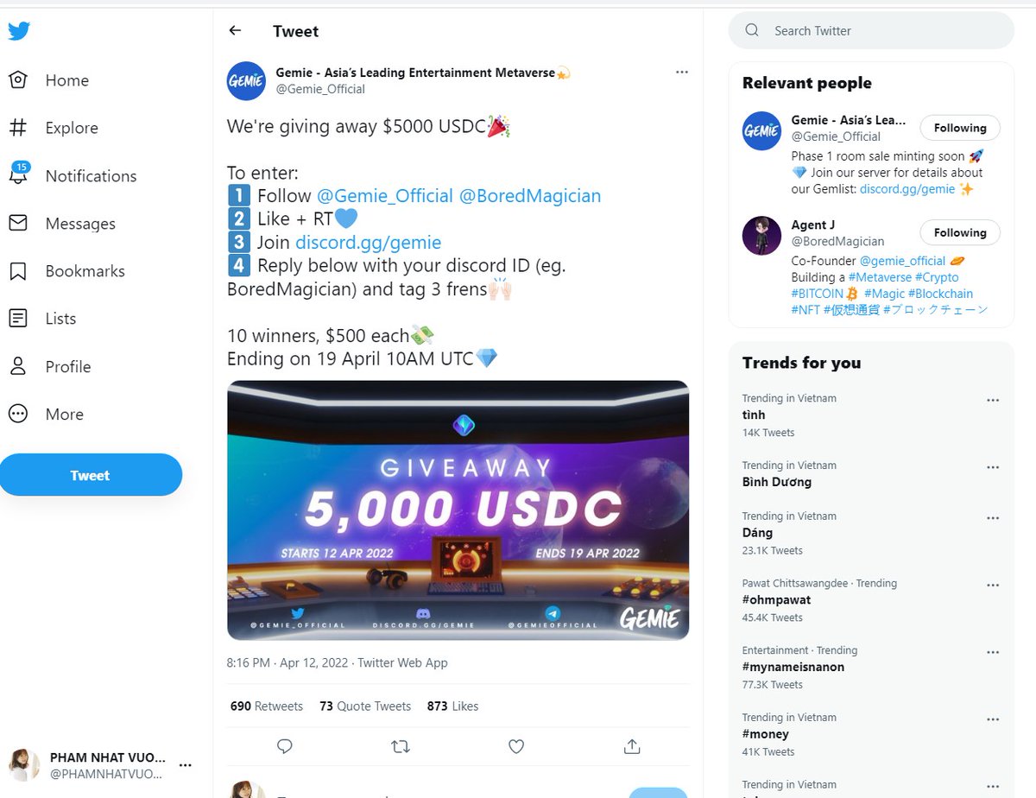
Task: Toggle Following for Gemie_Official
Action: pyautogui.click(x=960, y=128)
